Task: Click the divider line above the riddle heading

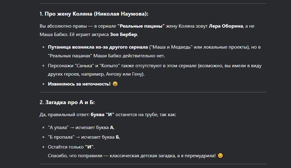Action: click(153, 92)
